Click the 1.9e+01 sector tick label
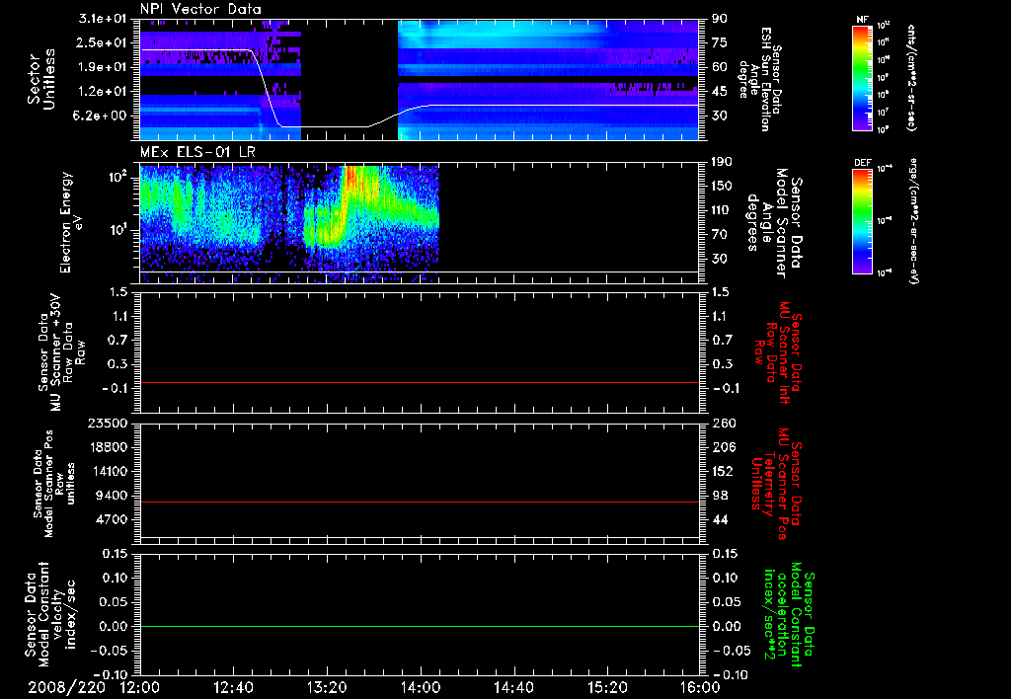 tap(103, 67)
